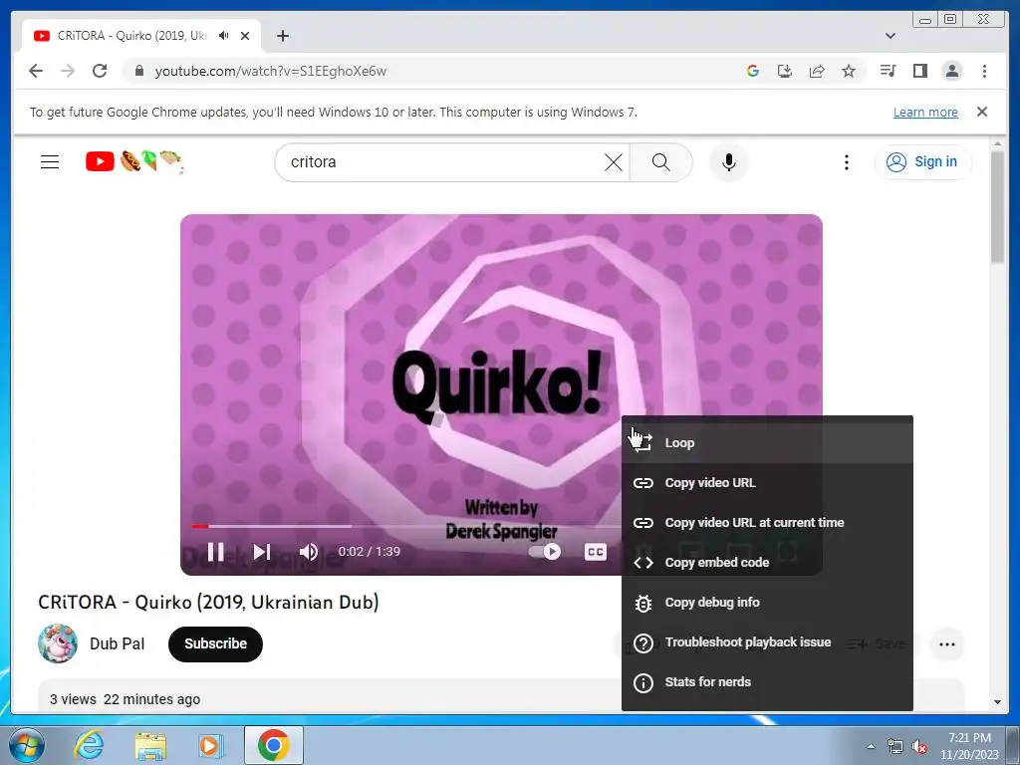This screenshot has width=1020, height=765.
Task: Open Windows Explorer from taskbar
Action: click(x=150, y=745)
